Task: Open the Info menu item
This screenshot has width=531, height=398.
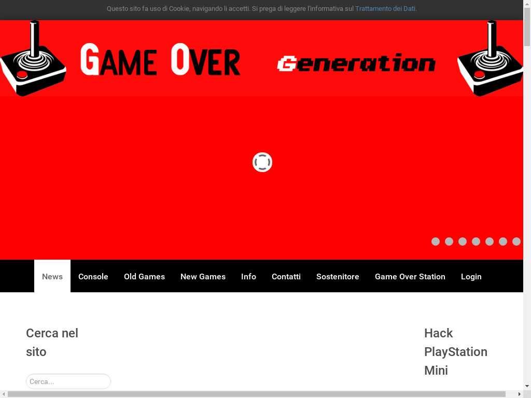Action: [x=248, y=276]
